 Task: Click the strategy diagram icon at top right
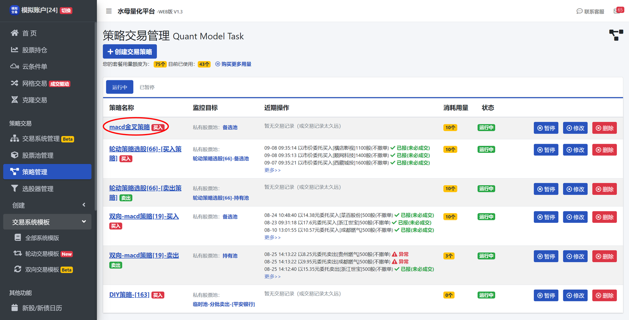(616, 35)
